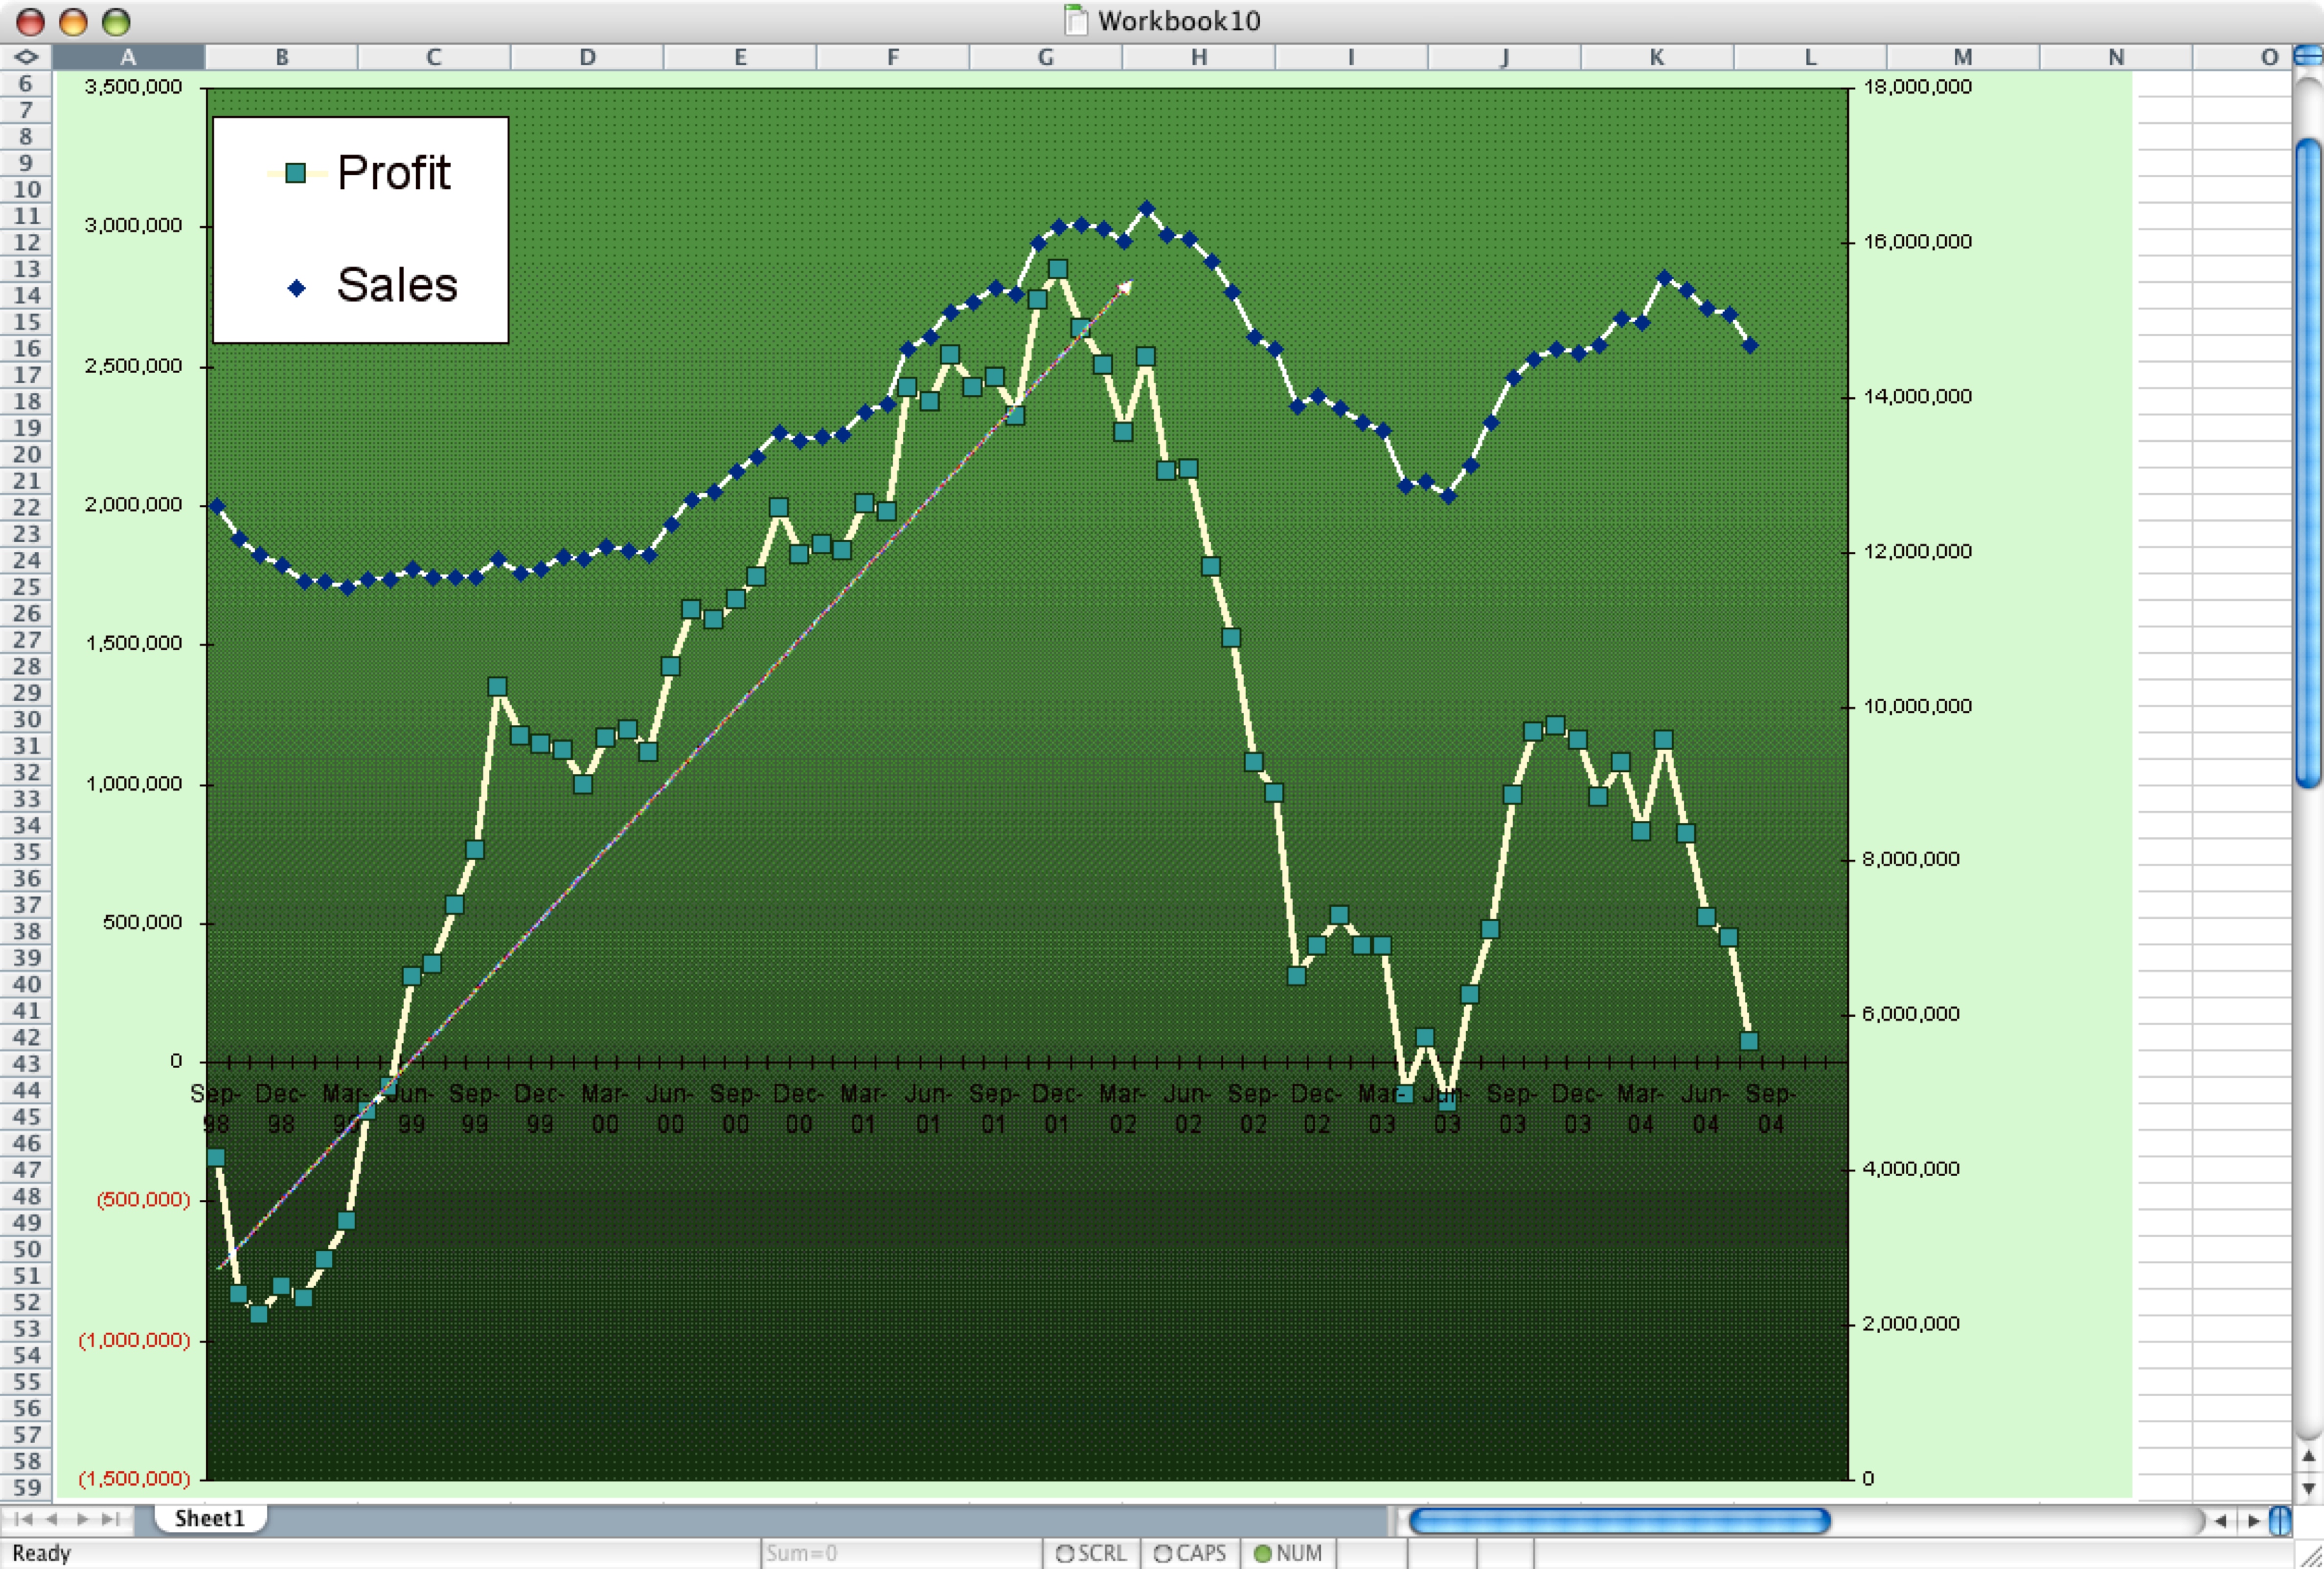
Task: Select column H header
Action: point(1198,57)
